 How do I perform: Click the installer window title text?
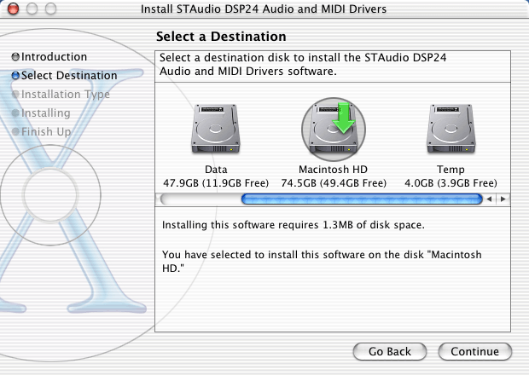[264, 9]
